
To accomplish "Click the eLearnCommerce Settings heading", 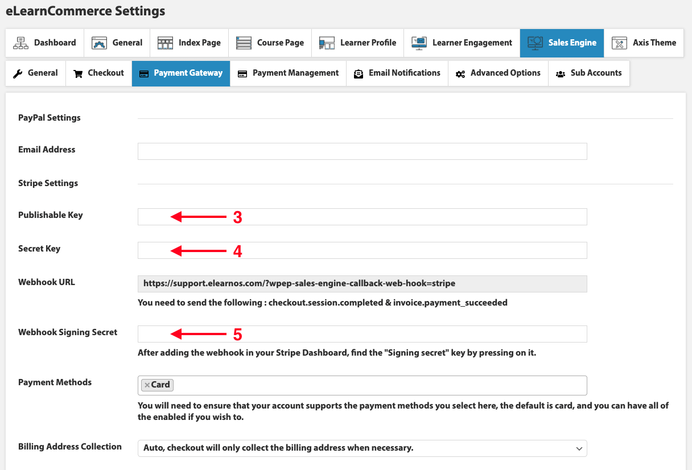I will pyautogui.click(x=85, y=11).
